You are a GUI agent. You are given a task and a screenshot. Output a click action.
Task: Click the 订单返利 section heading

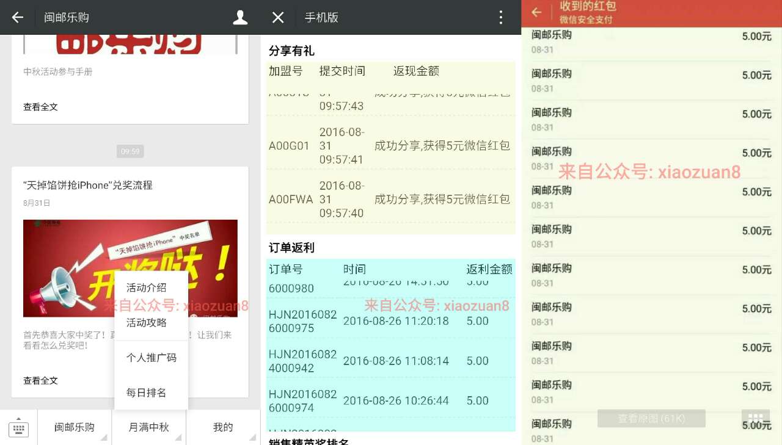[292, 248]
